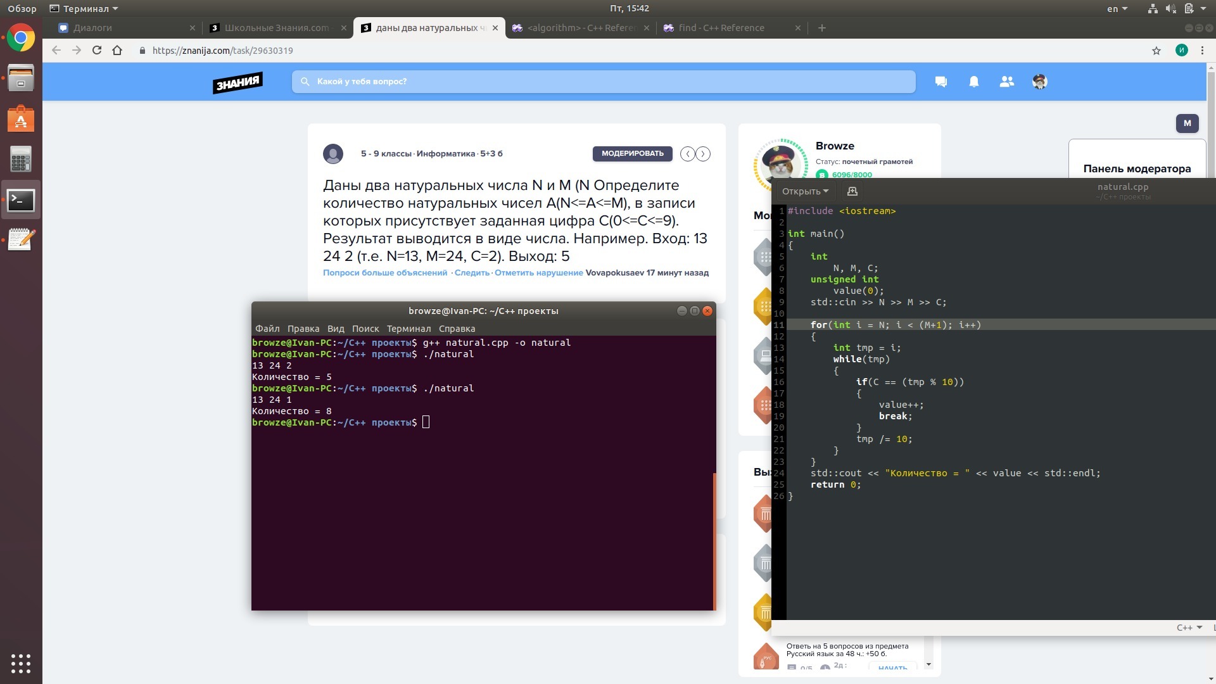Click the МОДЕРИРОВАТЬ button
1216x684 pixels.
point(632,154)
